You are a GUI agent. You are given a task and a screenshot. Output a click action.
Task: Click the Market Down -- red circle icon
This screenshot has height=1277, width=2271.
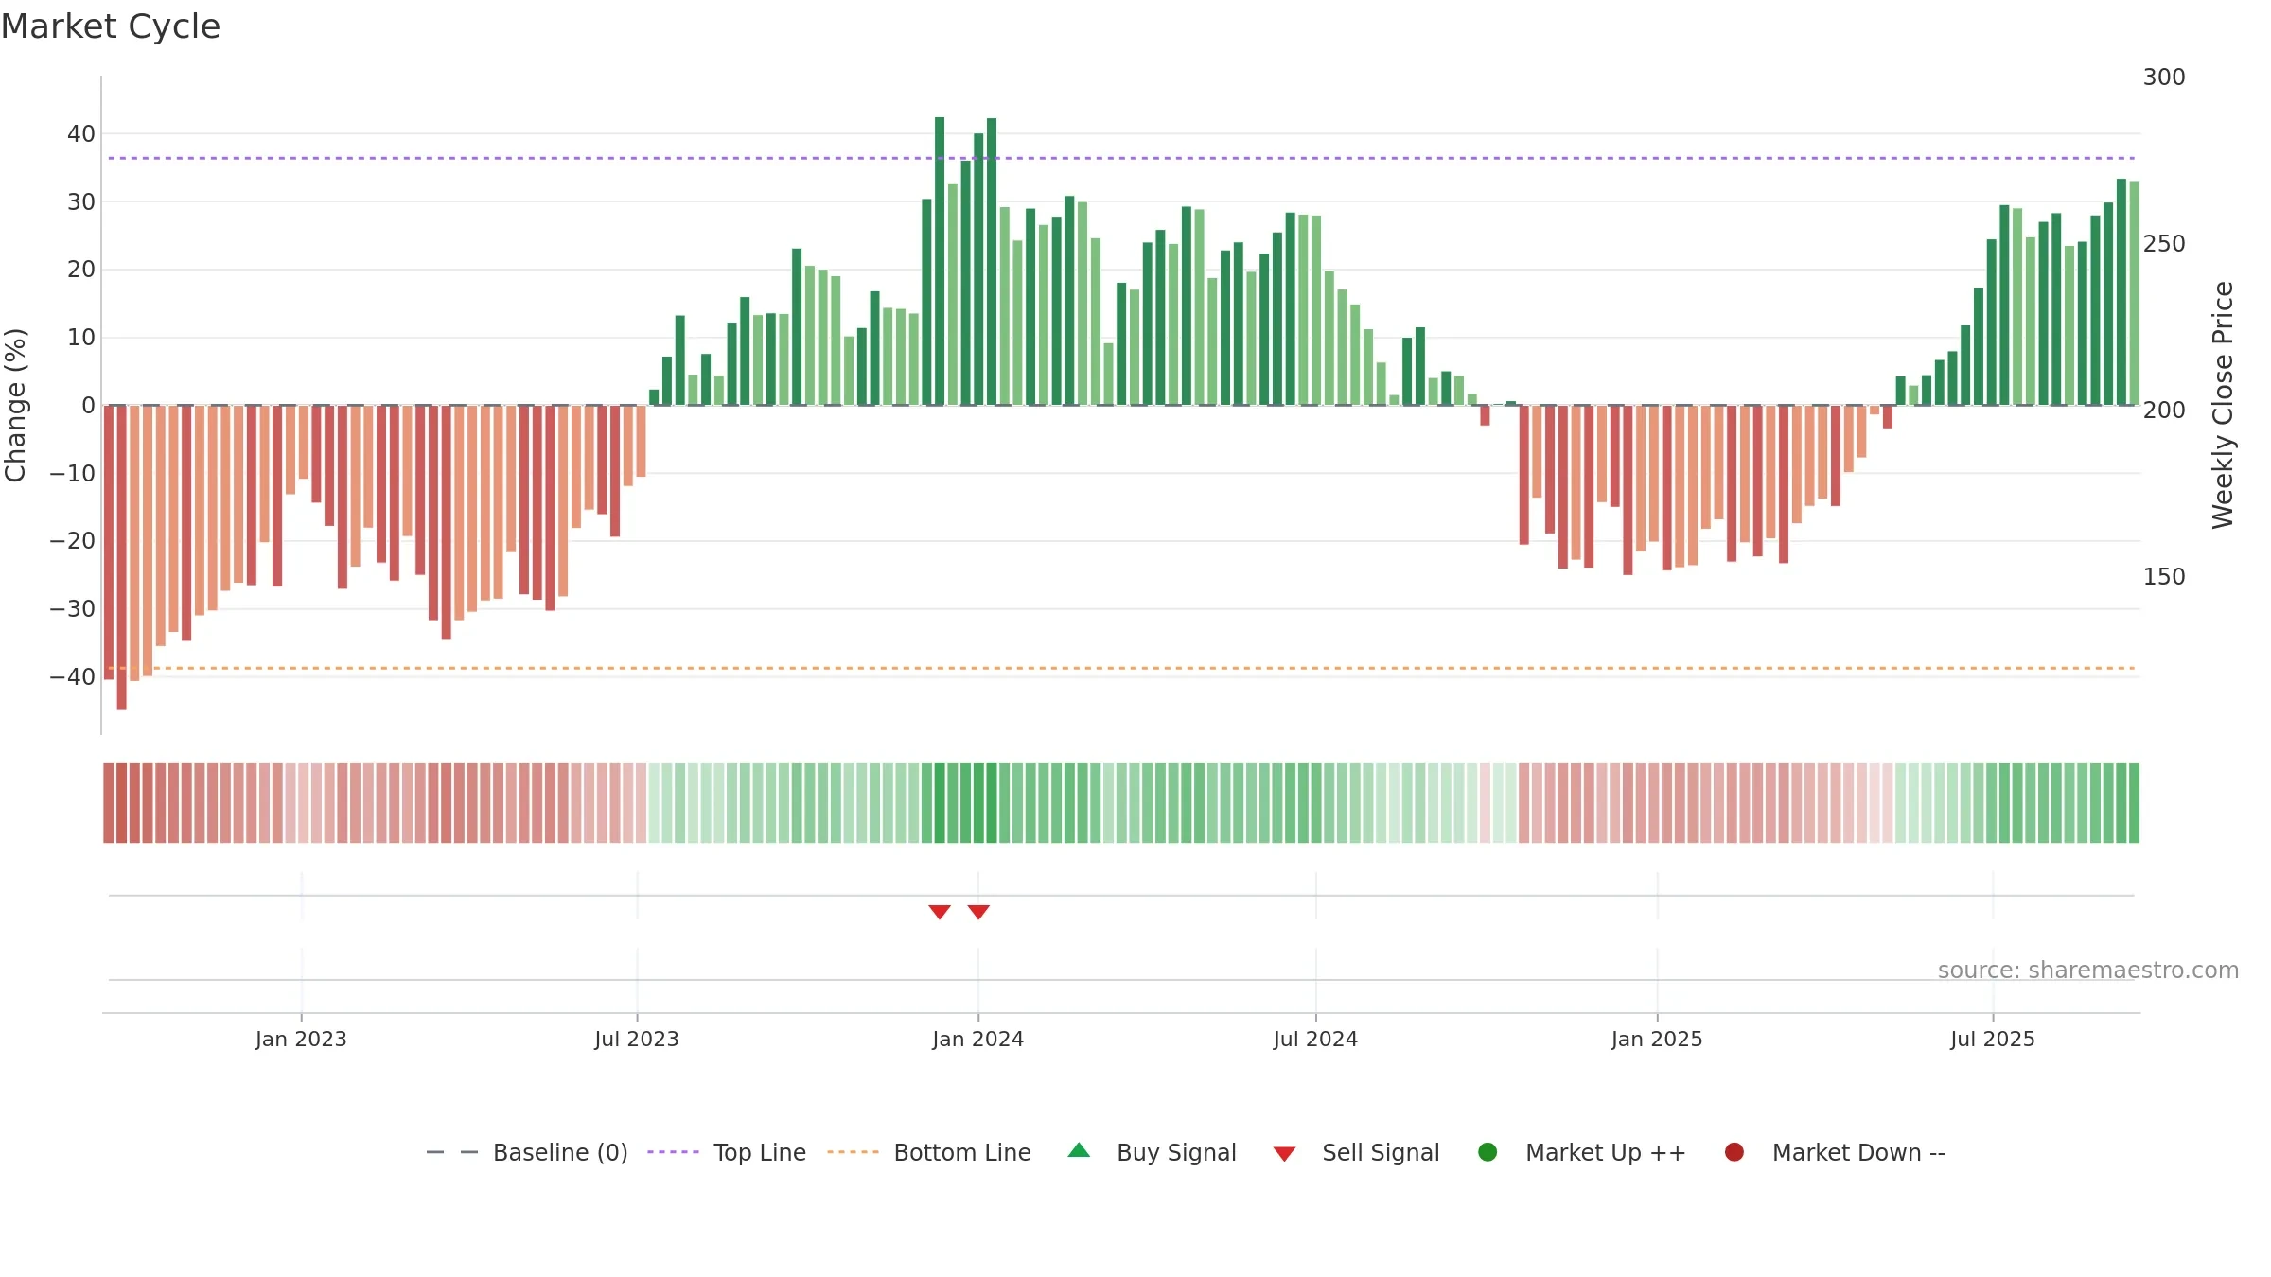1734,1152
